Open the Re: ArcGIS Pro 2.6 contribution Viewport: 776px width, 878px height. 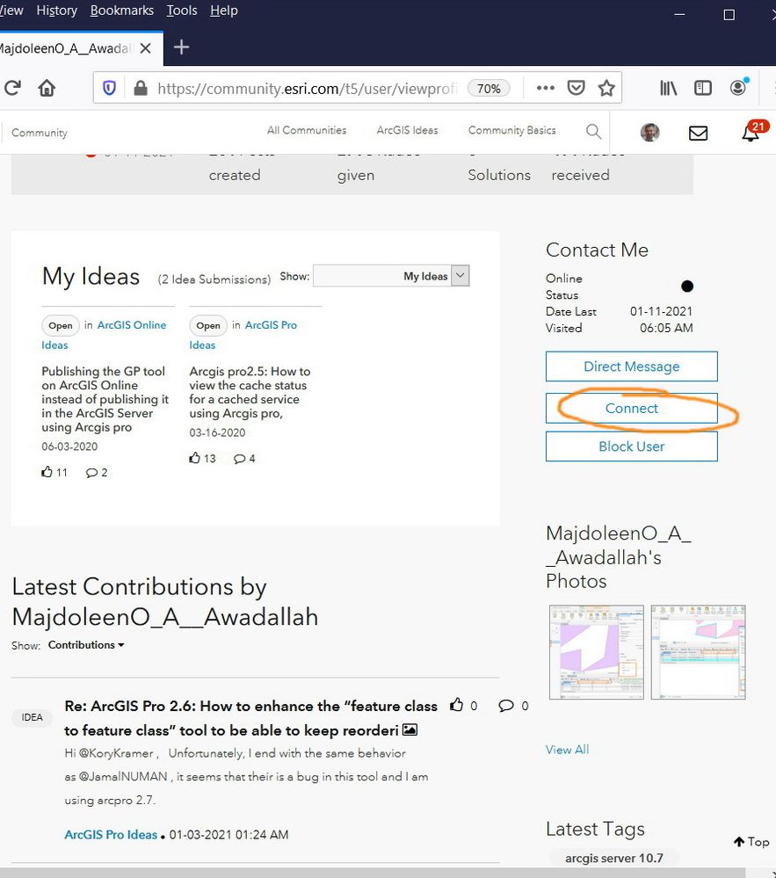point(250,718)
